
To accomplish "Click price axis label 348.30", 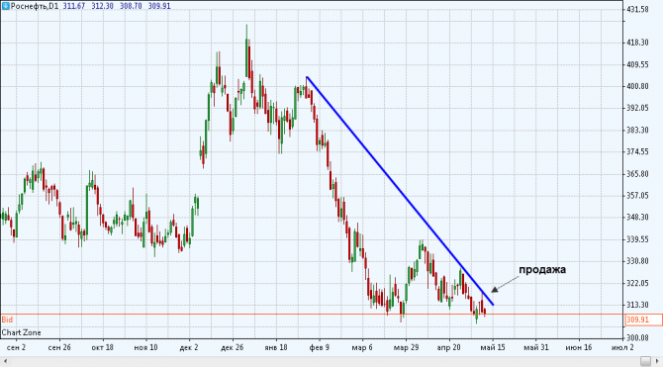I will pos(637,218).
